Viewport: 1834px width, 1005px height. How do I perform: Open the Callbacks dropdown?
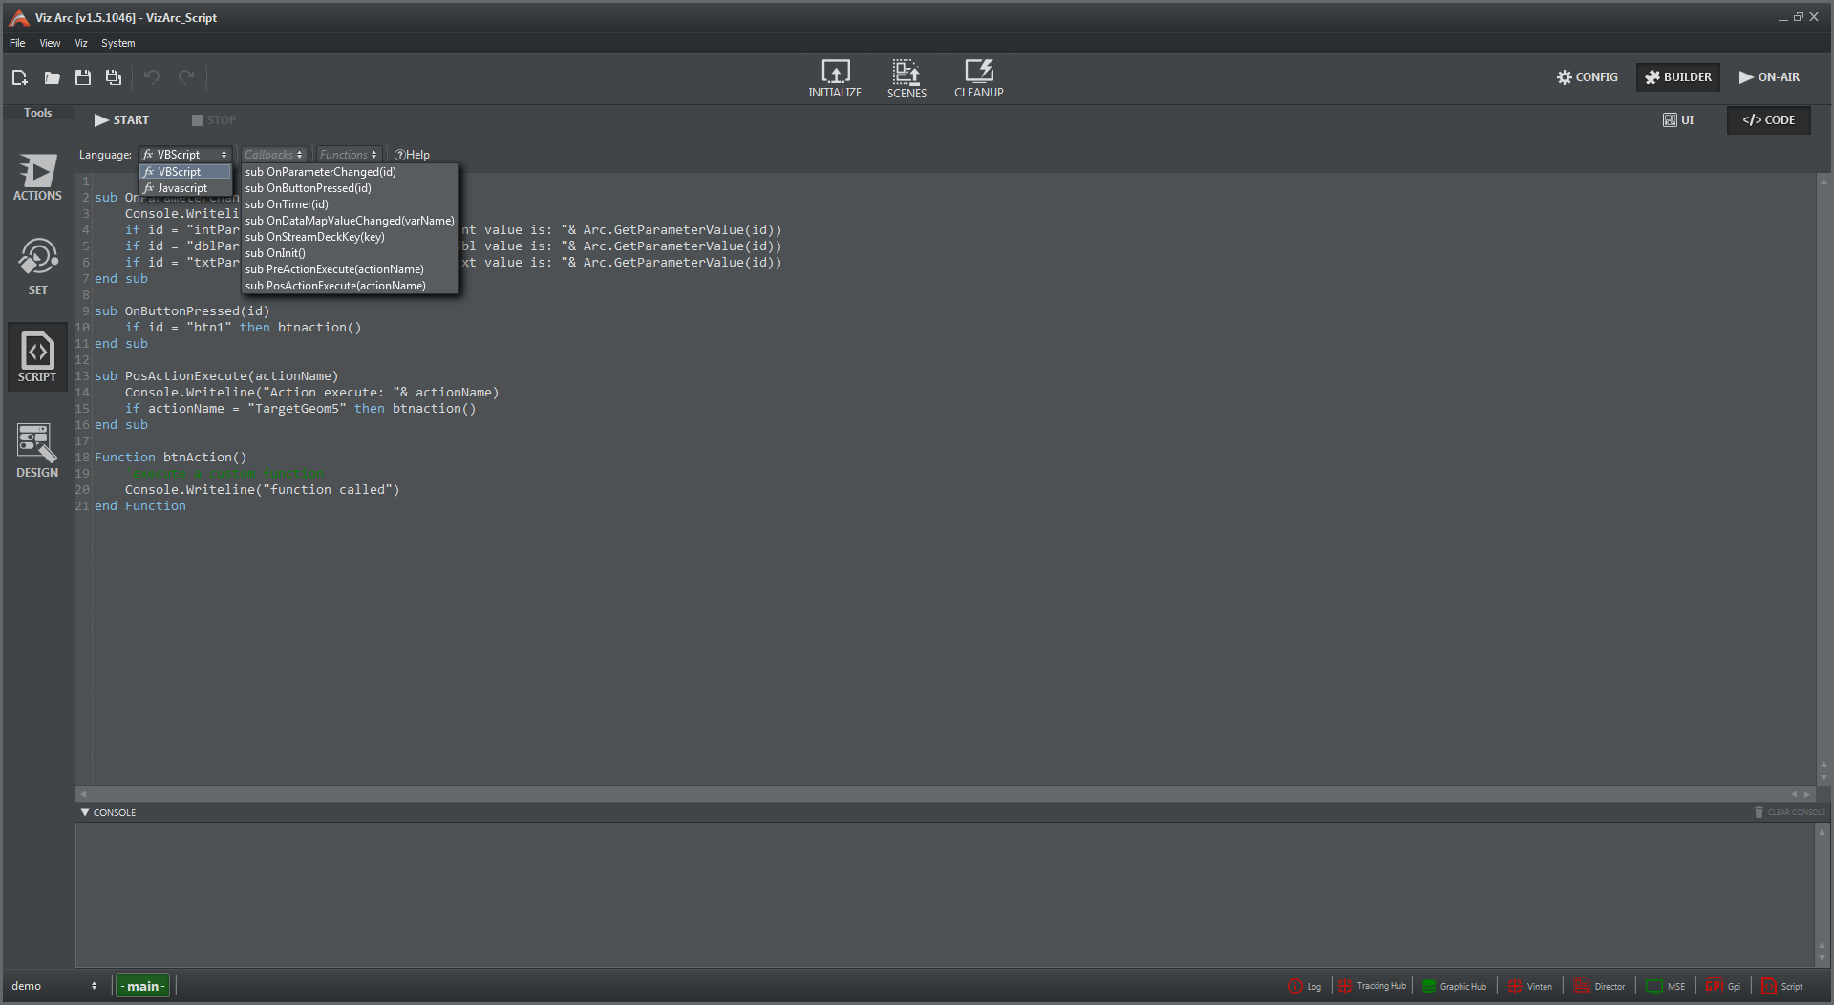(273, 155)
